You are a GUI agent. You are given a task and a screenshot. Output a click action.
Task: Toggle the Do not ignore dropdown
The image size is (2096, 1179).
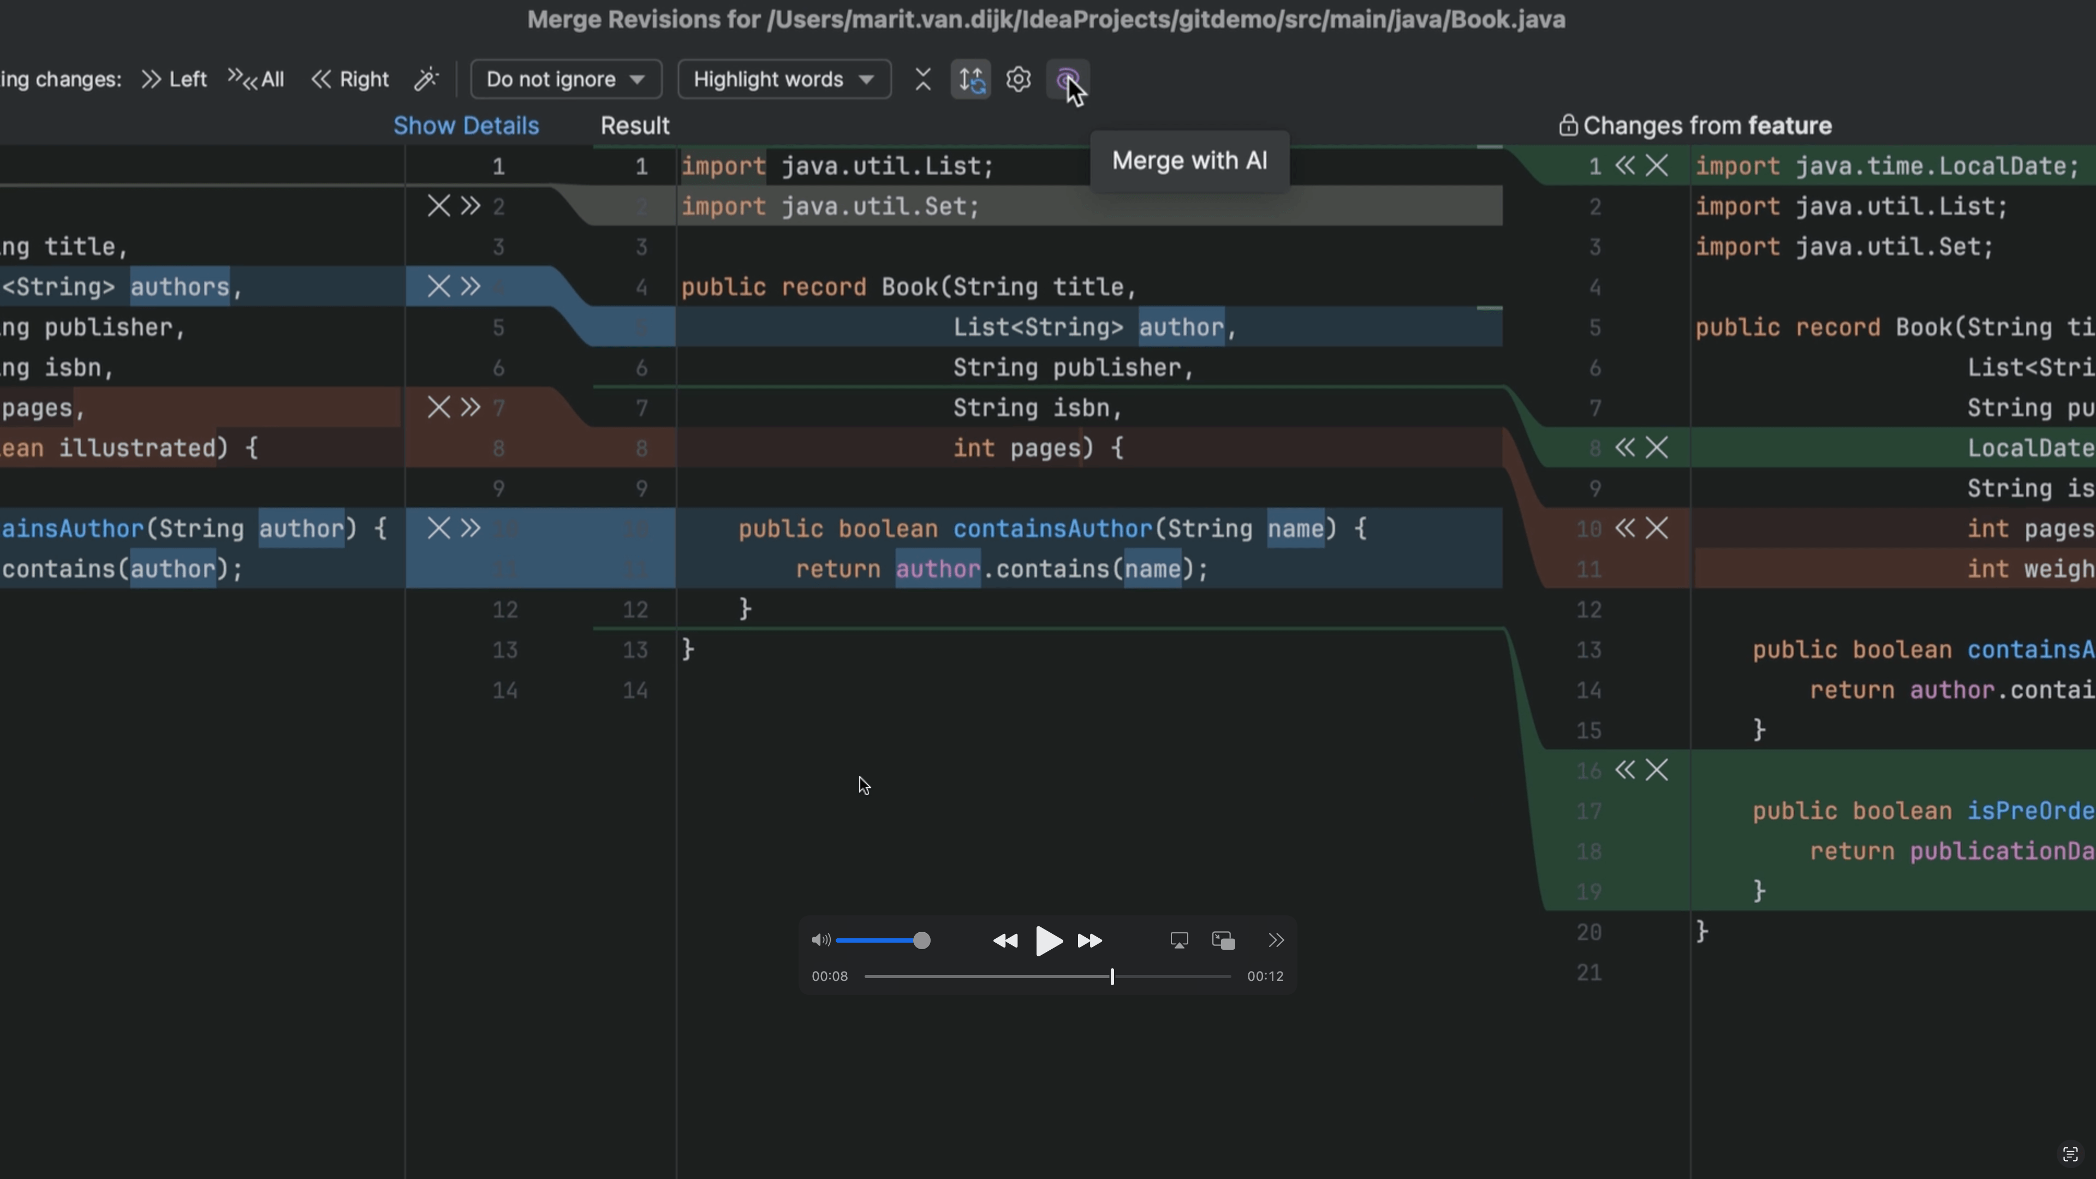pos(562,79)
